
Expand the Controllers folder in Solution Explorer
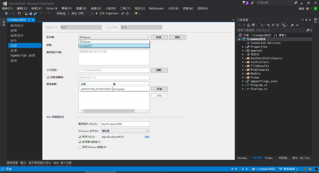pyautogui.click(x=243, y=62)
